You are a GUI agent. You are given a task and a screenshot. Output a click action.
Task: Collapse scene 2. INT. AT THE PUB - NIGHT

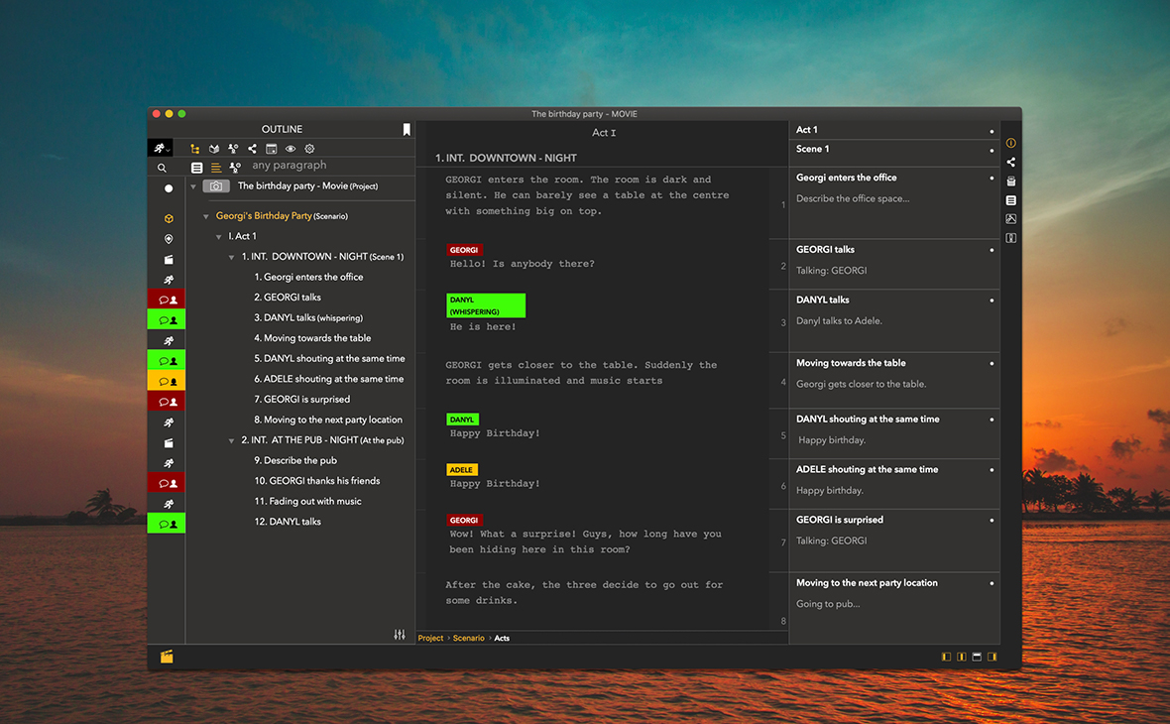(x=232, y=440)
